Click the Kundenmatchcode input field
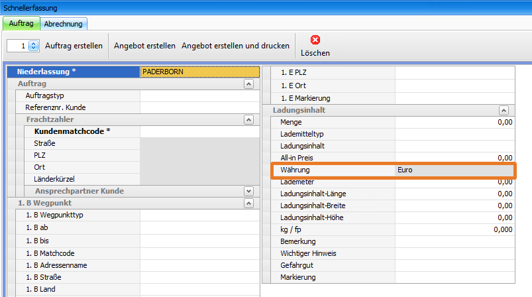The image size is (532, 297). (199, 131)
